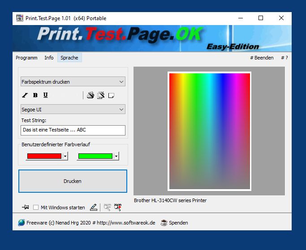The image size is (306, 250).
Task: Expand the red color swatch dropdown arrow
Action: click(x=65, y=156)
